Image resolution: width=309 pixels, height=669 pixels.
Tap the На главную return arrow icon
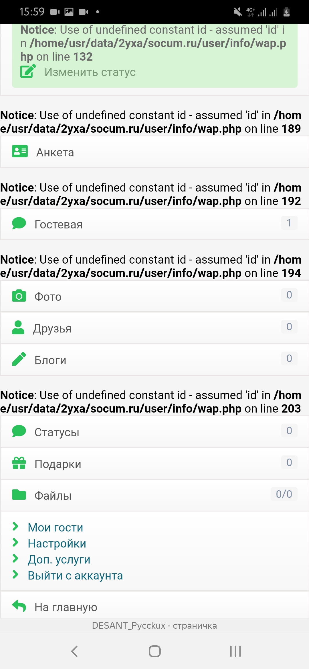[x=19, y=606]
